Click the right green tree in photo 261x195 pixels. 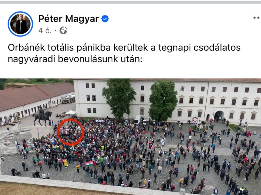point(163,101)
